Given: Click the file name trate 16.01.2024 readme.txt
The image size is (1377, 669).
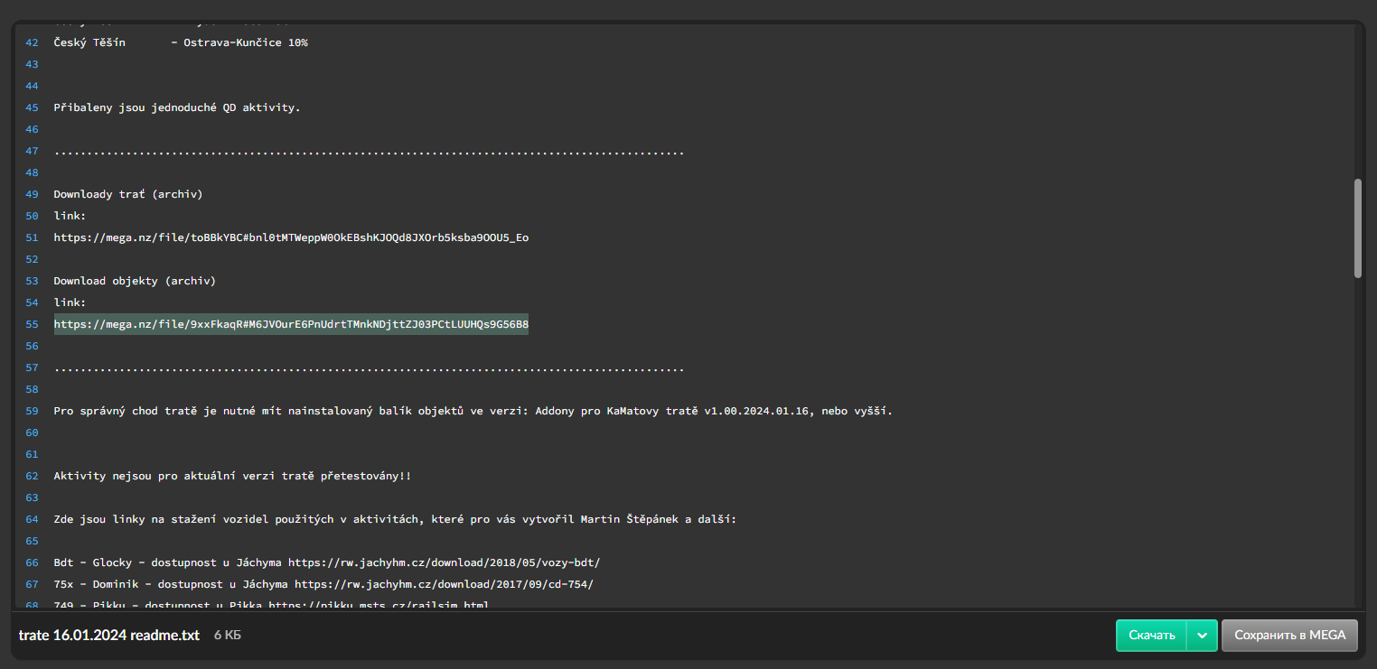Looking at the screenshot, I should click(x=109, y=636).
